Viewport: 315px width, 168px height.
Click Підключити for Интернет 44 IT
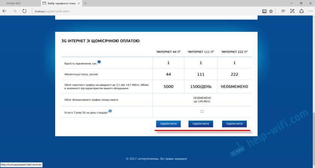168,124
